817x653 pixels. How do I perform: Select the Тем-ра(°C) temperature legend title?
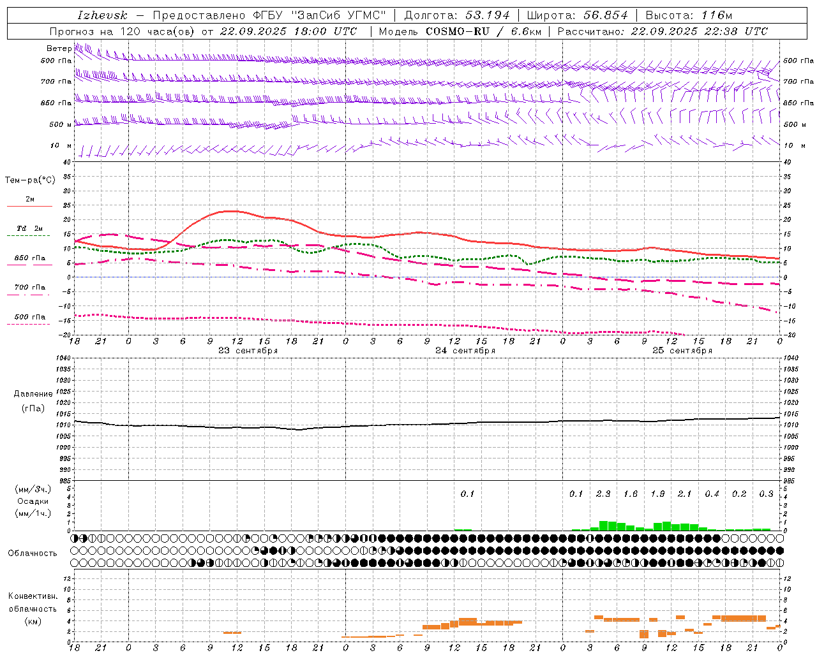click(x=30, y=180)
